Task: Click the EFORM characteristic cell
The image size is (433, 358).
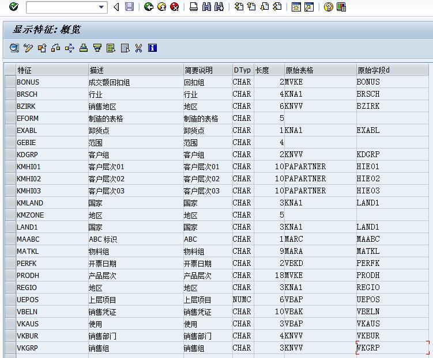Action: [x=52, y=119]
